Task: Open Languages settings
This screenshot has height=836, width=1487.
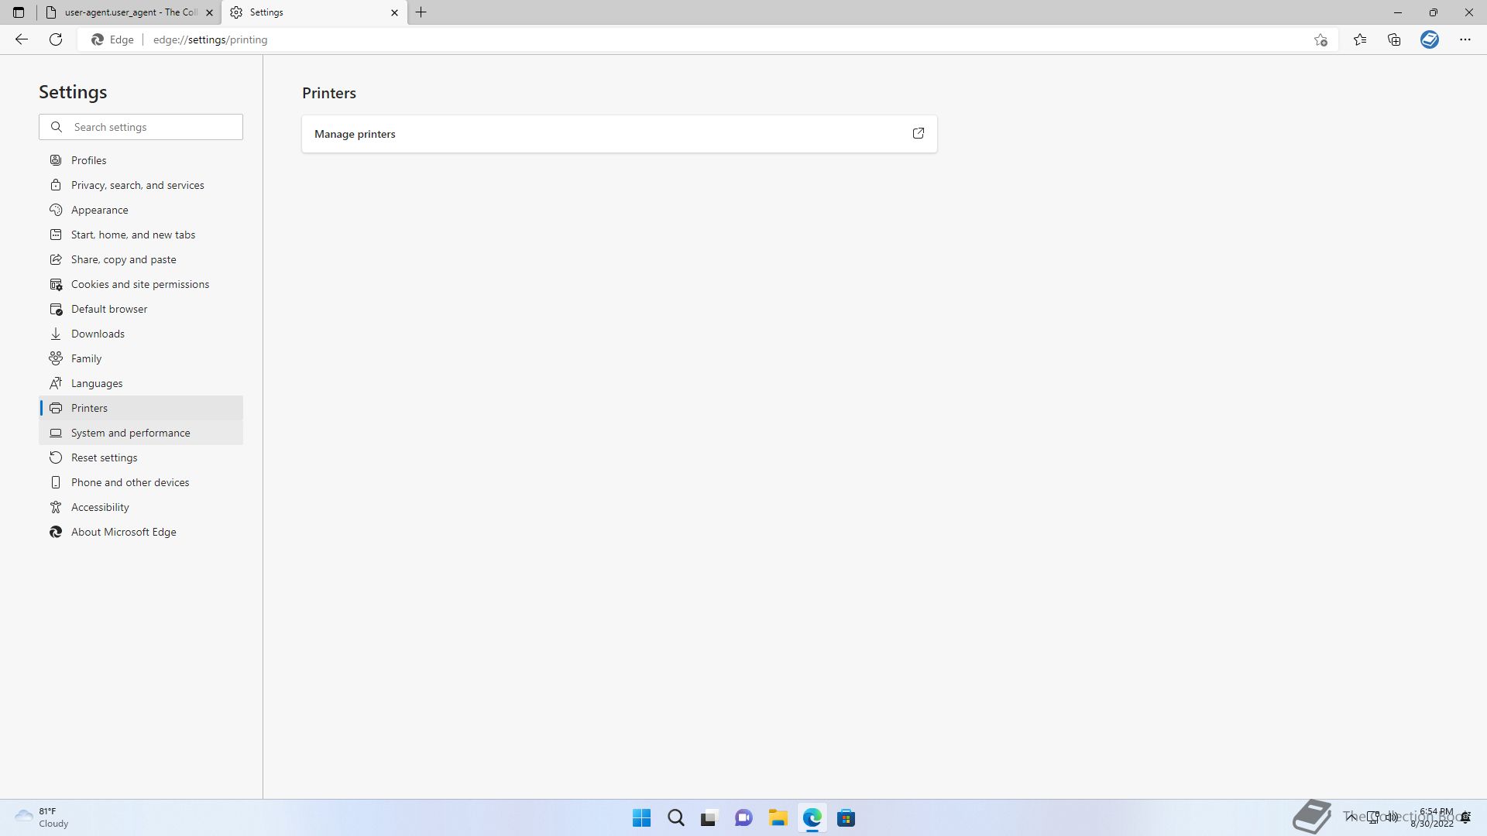Action: point(141,383)
